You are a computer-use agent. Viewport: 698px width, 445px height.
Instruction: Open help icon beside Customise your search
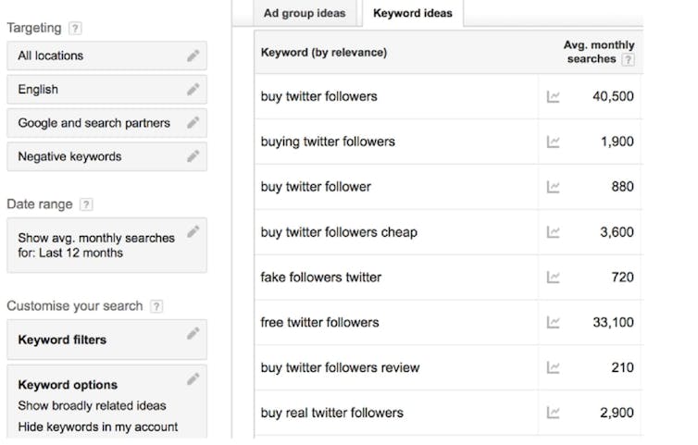tap(156, 306)
